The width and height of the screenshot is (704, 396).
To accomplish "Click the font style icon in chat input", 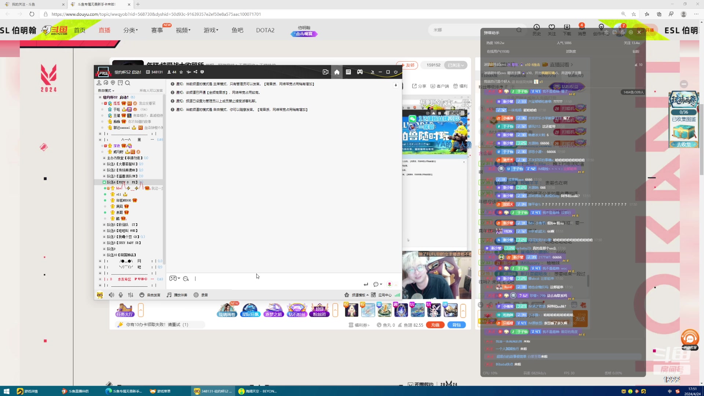I will tap(186, 279).
